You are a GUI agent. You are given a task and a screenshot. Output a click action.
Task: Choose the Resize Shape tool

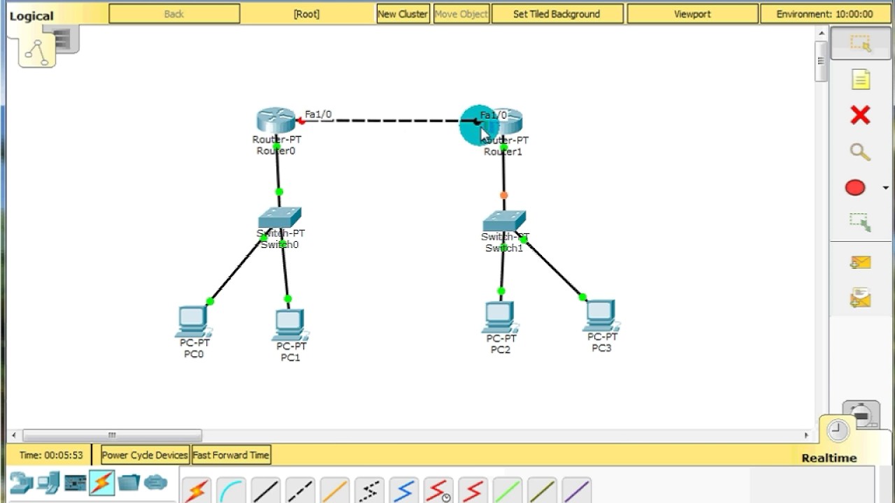[x=861, y=222]
